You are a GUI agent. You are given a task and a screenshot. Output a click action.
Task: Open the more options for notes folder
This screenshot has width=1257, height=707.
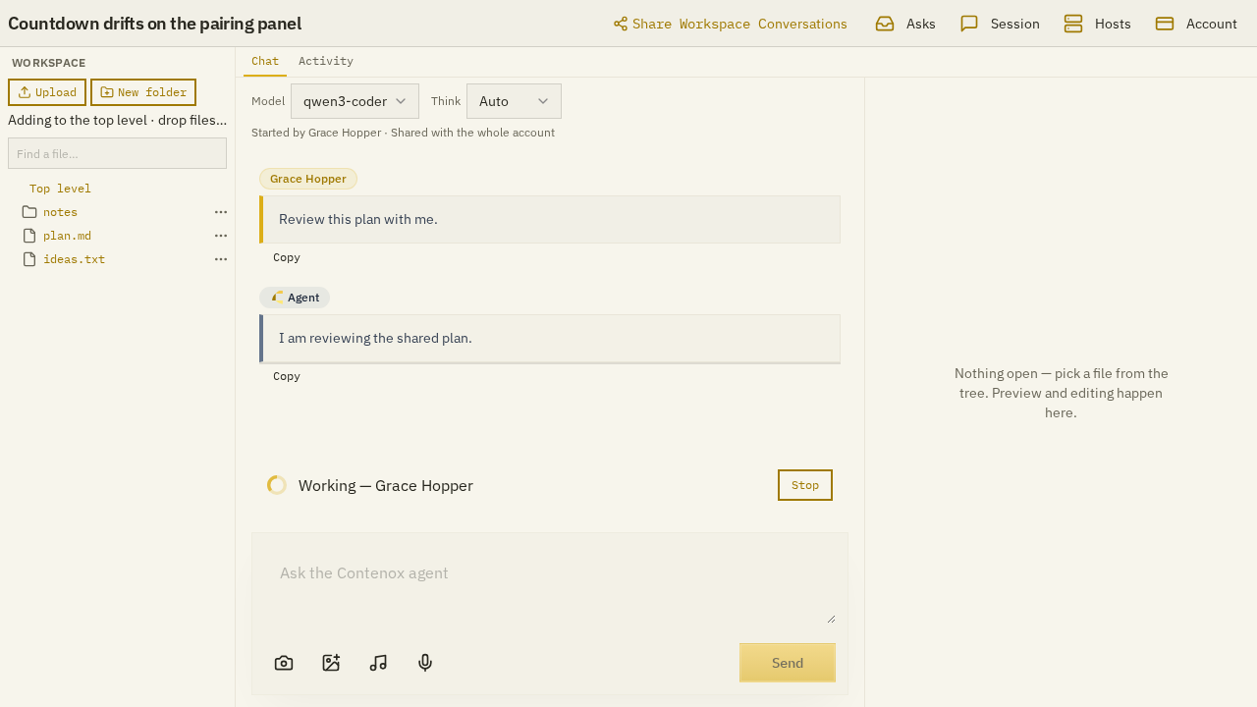click(x=221, y=212)
